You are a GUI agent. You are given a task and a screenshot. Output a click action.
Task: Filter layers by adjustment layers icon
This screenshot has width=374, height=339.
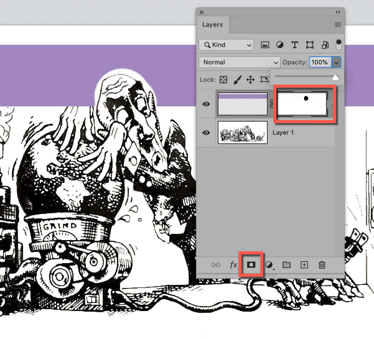coord(280,45)
